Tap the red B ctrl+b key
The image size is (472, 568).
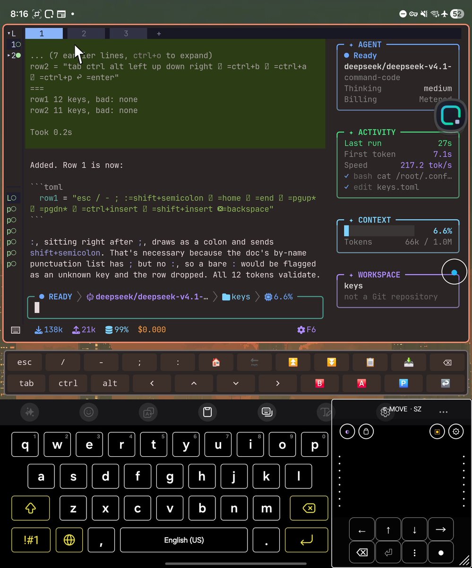point(320,383)
